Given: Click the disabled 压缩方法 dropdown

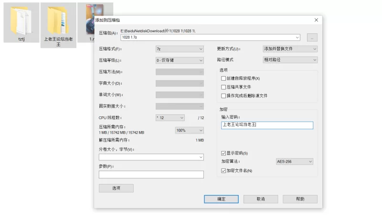Looking at the screenshot, I should pos(180,72).
